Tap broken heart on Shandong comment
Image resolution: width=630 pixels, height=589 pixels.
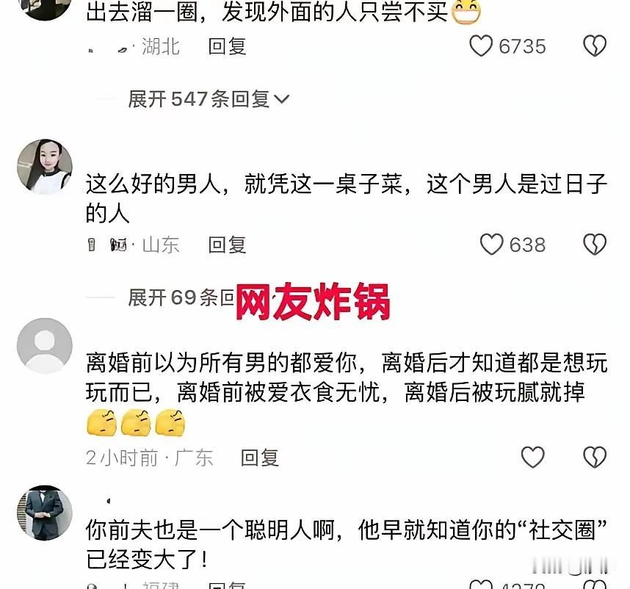tap(595, 245)
